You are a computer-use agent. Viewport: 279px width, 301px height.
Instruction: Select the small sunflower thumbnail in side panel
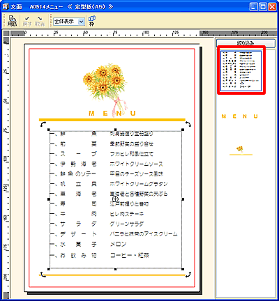(x=241, y=150)
